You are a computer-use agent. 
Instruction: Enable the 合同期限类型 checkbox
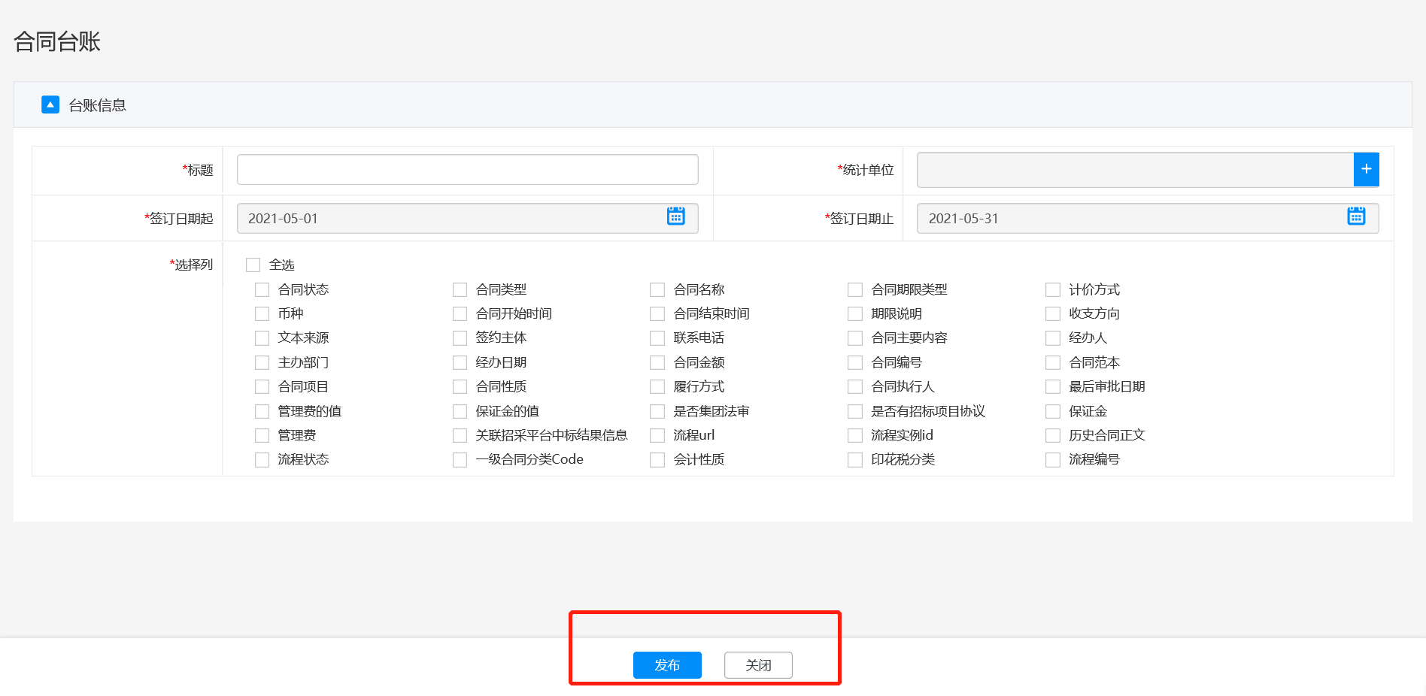tap(855, 290)
